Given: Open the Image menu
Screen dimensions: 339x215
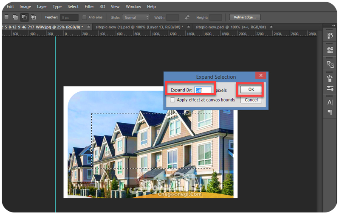Looking at the screenshot, I should 25,7.
